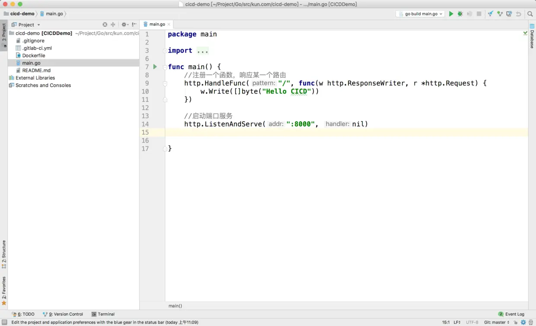The height and width of the screenshot is (326, 536).
Task: Show the VCS history icon
Action: 509,14
